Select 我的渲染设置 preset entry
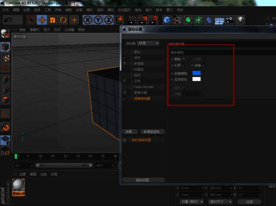Viewport: 276px width, 206px height. point(141,140)
